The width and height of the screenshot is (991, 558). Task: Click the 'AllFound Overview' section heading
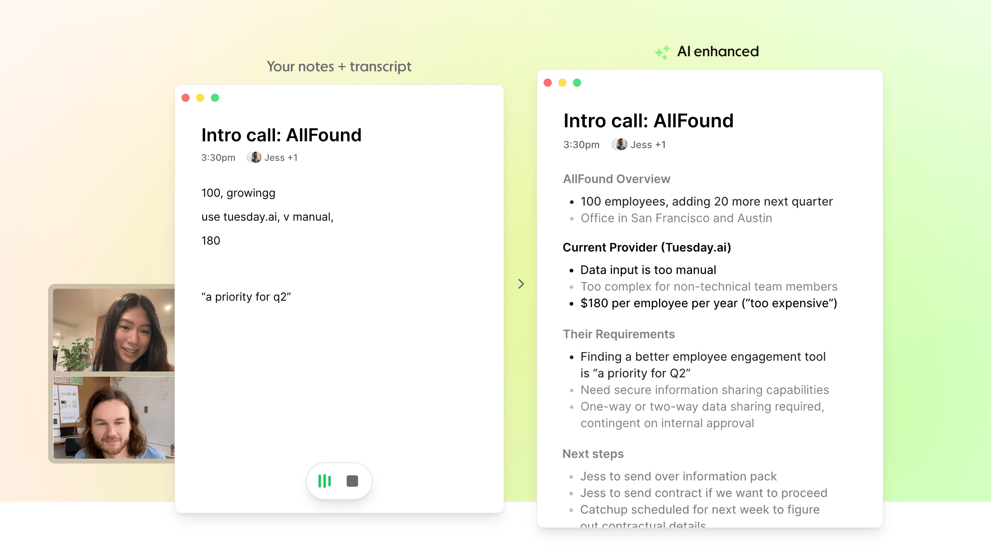point(616,179)
